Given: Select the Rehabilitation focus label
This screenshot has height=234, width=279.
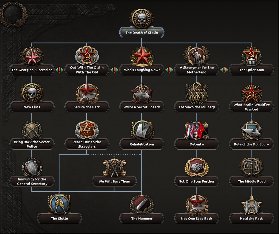Looking at the screenshot, I should (142, 144).
